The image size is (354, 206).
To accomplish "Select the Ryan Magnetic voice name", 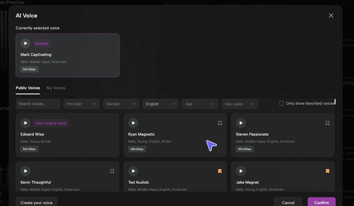I will pos(141,134).
